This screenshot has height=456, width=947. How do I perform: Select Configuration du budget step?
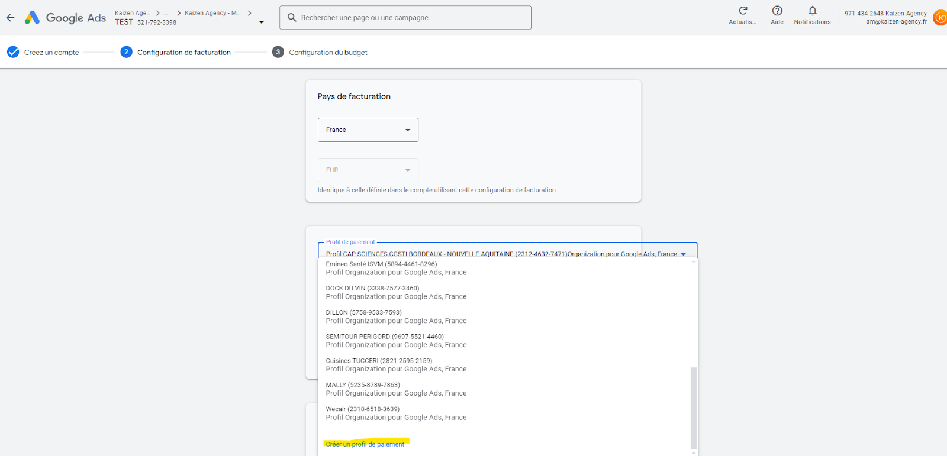tap(320, 52)
